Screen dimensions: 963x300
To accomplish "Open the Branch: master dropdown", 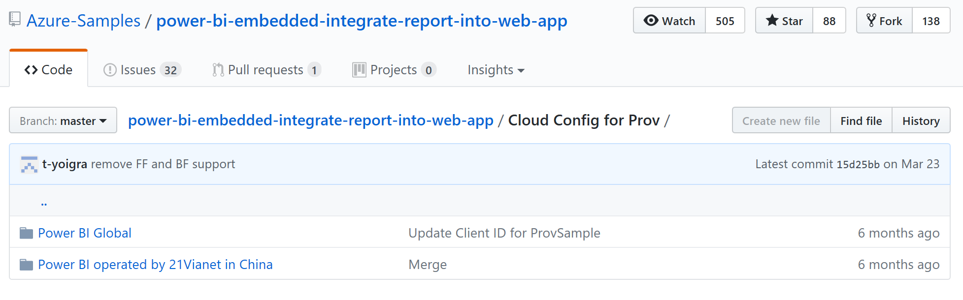I will point(63,120).
